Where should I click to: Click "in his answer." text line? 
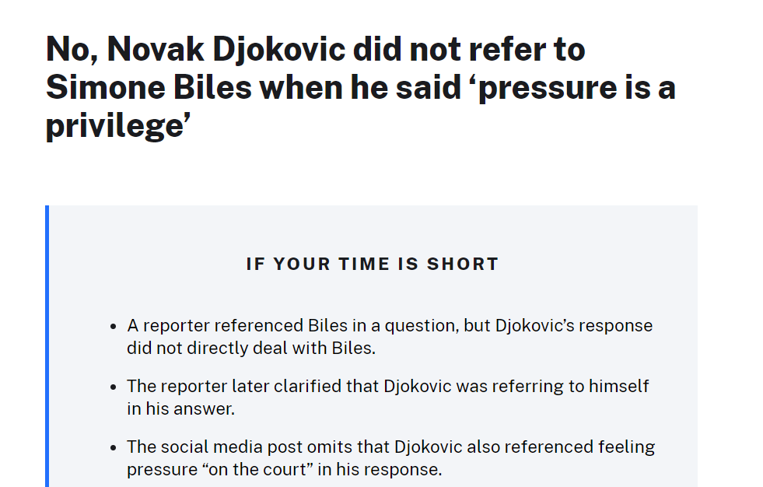pyautogui.click(x=180, y=409)
